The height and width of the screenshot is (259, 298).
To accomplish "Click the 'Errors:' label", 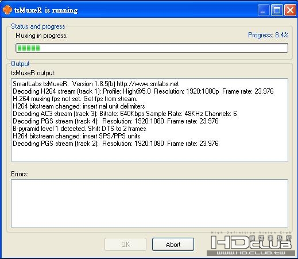I will coord(20,174).
